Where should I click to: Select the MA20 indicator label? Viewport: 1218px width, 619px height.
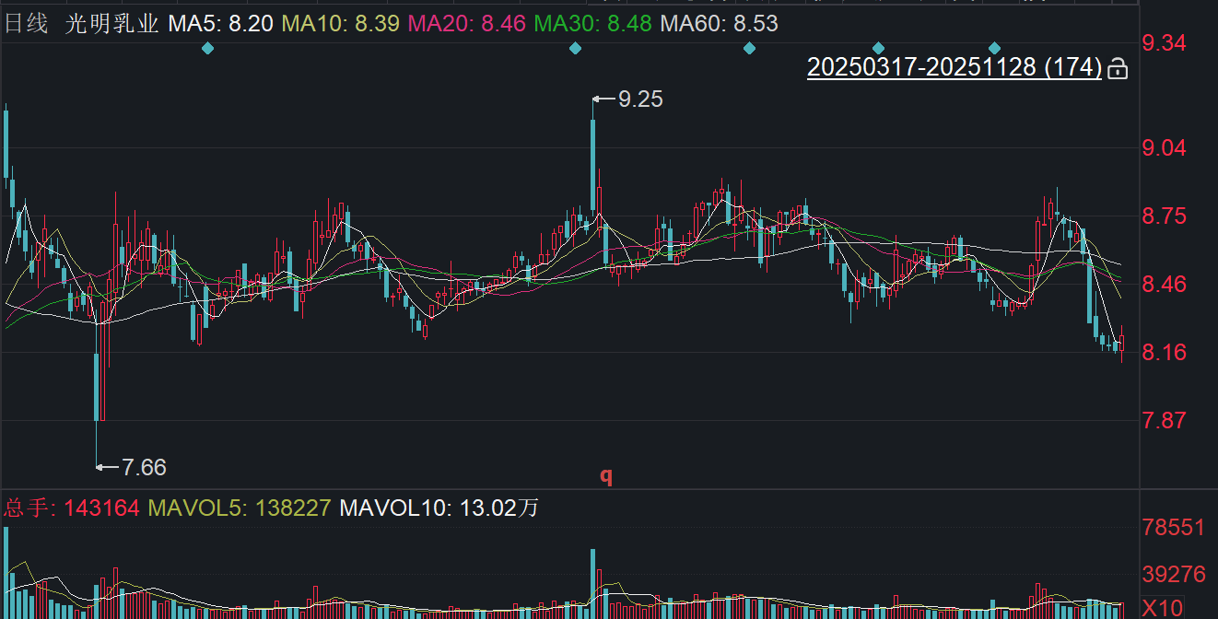tap(468, 24)
